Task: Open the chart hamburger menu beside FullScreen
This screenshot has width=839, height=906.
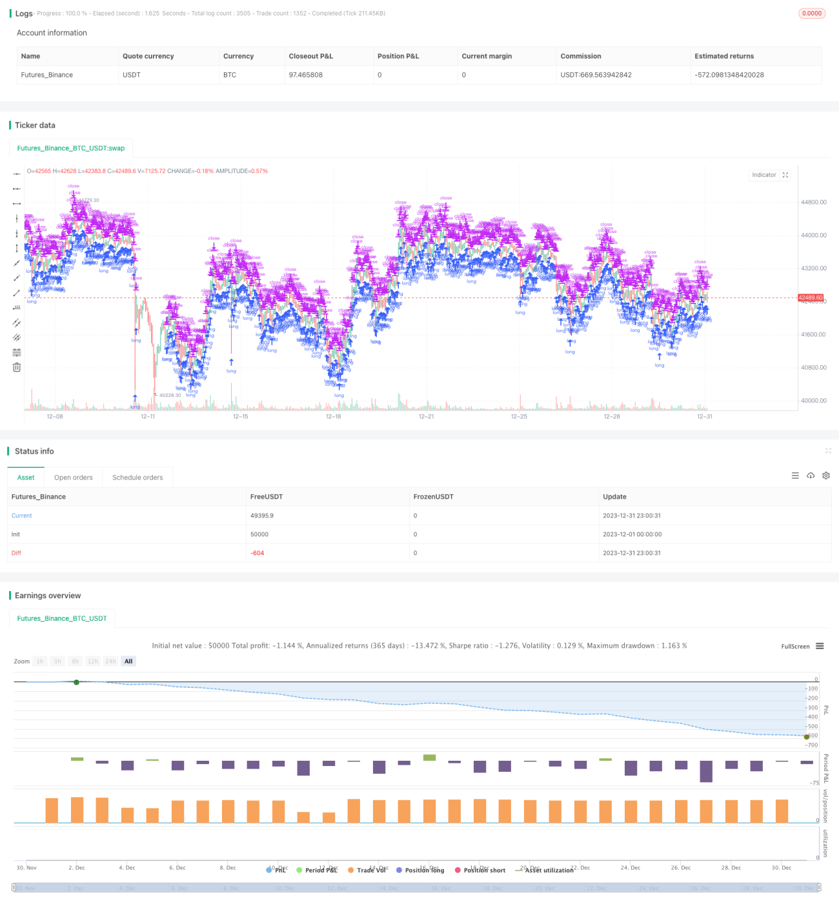Action: click(x=820, y=646)
